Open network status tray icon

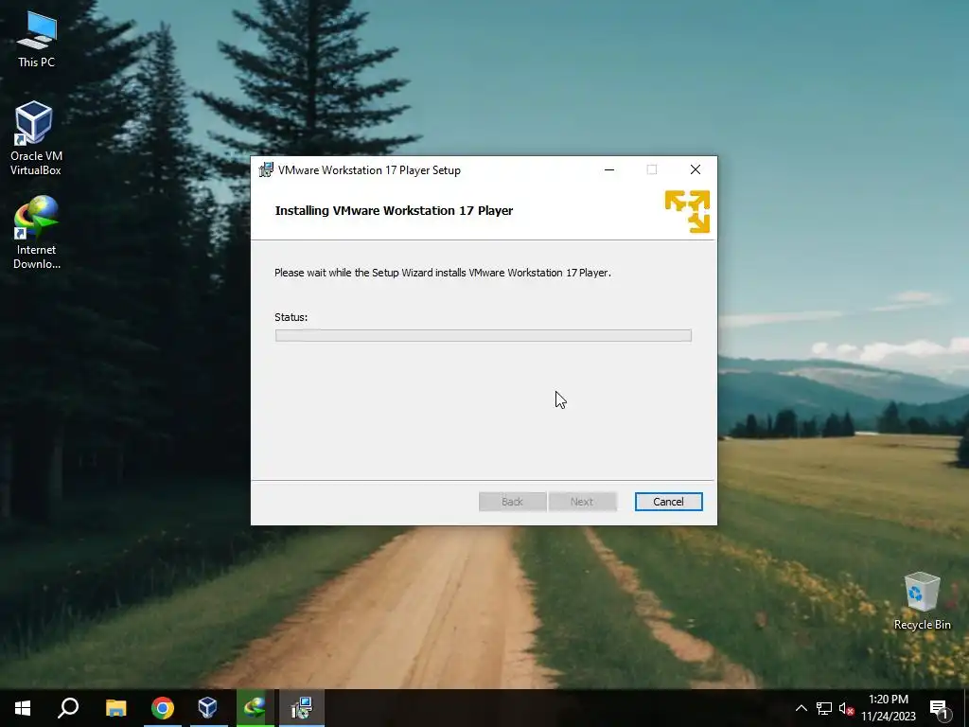click(x=824, y=708)
